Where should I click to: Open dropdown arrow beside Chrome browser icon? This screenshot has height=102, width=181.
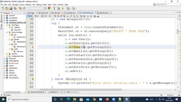[x=52, y=8]
